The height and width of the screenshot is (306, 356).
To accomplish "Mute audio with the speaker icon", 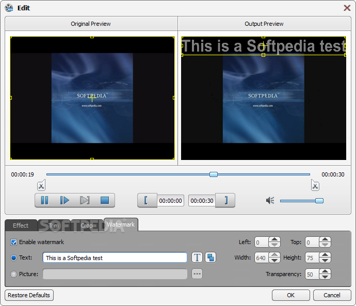I will [x=270, y=200].
